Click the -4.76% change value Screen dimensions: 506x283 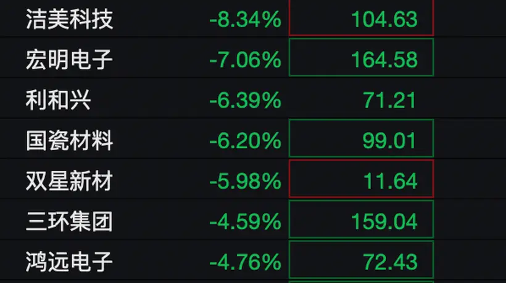coord(245,262)
